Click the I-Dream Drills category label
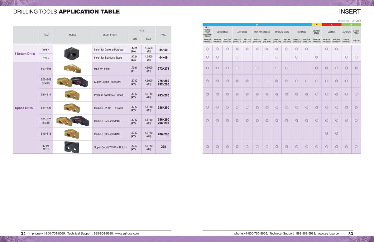374x242 pixels. [25, 54]
